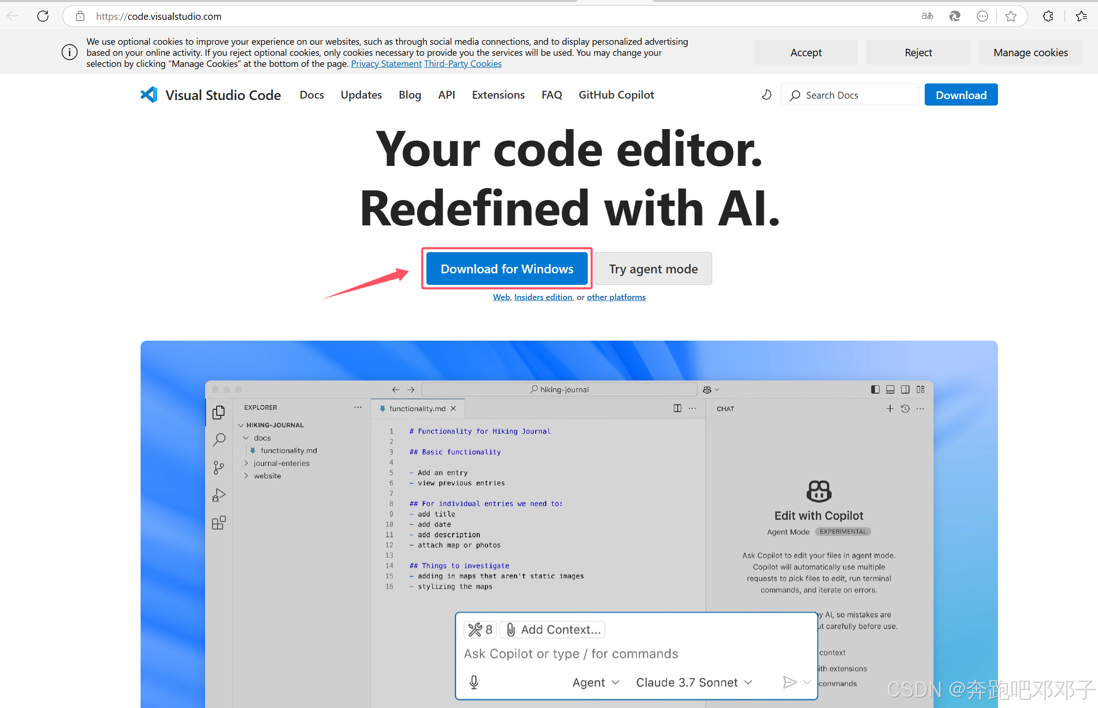This screenshot has height=708, width=1098.
Task: Toggle the dark theme moon icon
Action: point(766,95)
